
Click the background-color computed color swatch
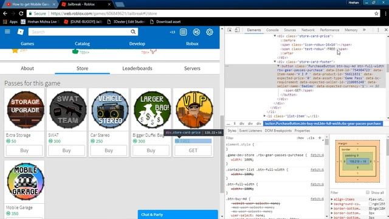coord(371,204)
